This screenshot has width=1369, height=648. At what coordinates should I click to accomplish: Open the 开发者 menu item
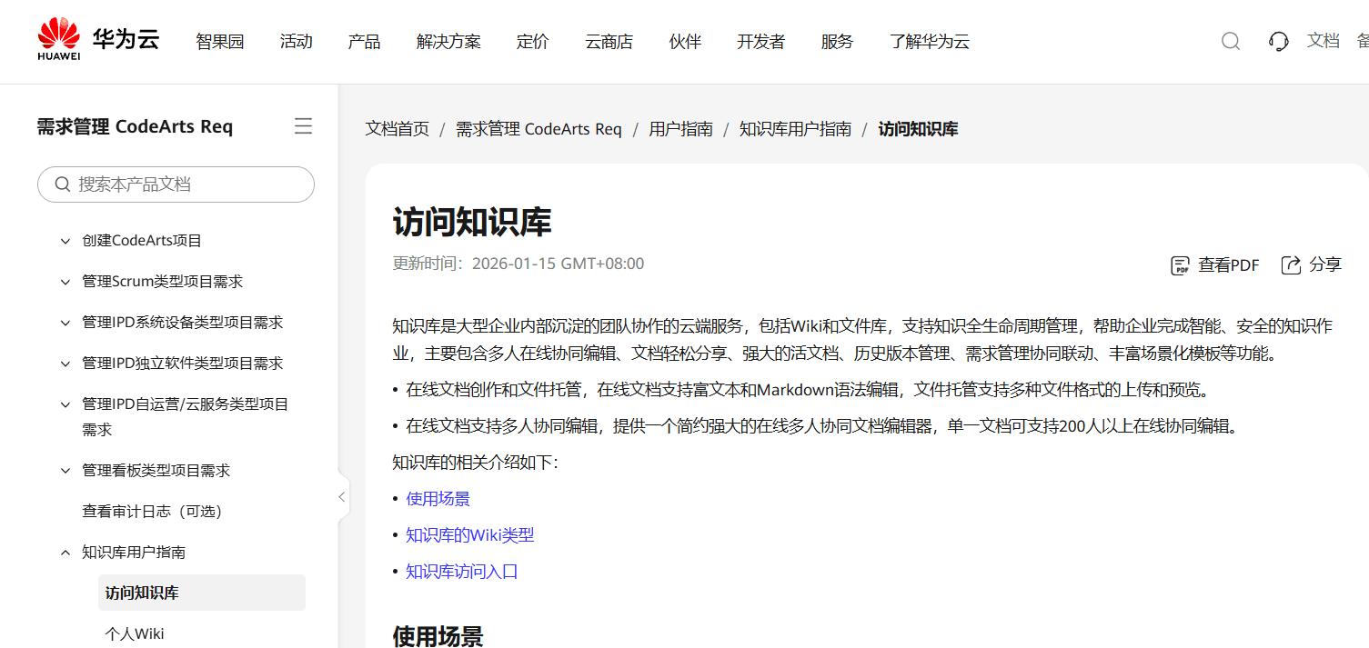(760, 41)
